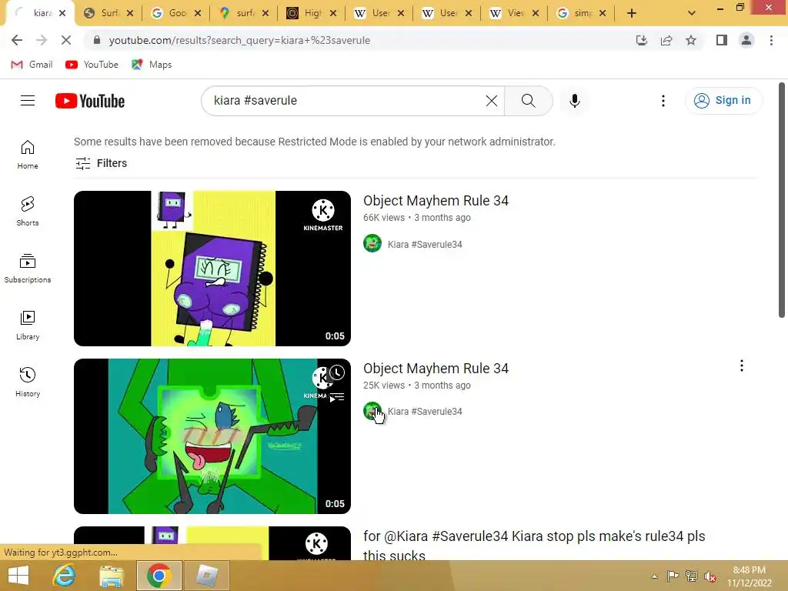Open Home in YouTube sidebar
The image size is (788, 591).
pyautogui.click(x=28, y=154)
